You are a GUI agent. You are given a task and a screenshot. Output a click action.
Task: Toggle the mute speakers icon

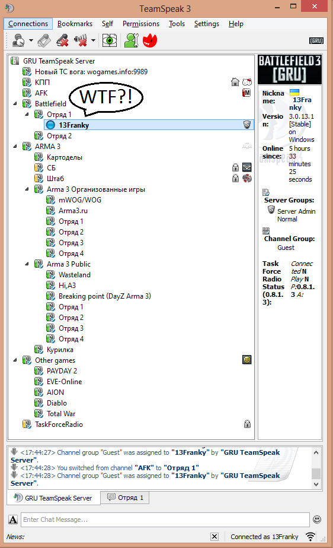pyautogui.click(x=81, y=40)
